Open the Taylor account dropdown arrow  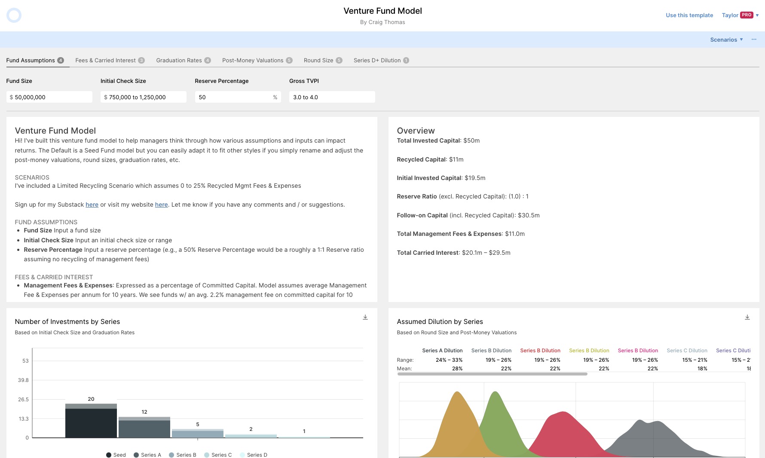pos(757,15)
